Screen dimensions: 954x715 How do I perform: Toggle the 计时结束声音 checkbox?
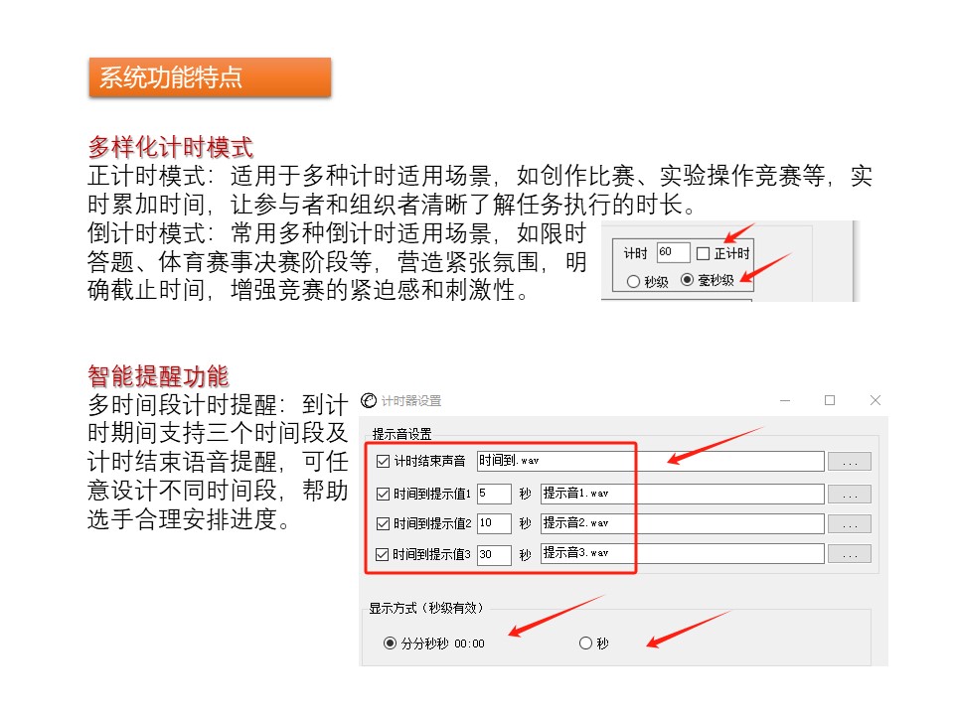click(383, 462)
